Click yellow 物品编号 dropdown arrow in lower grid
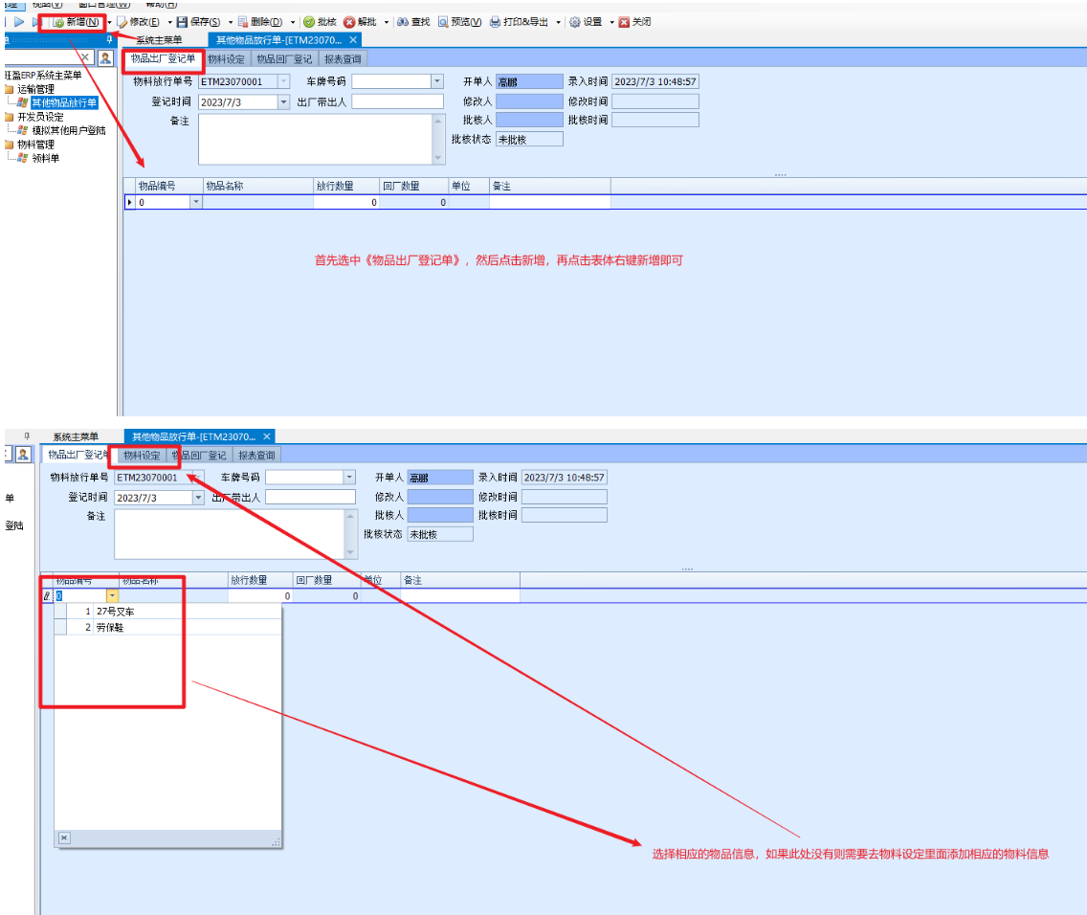 pos(112,596)
